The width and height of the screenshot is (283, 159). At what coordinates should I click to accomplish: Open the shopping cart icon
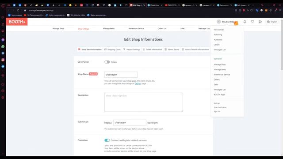(260, 22)
